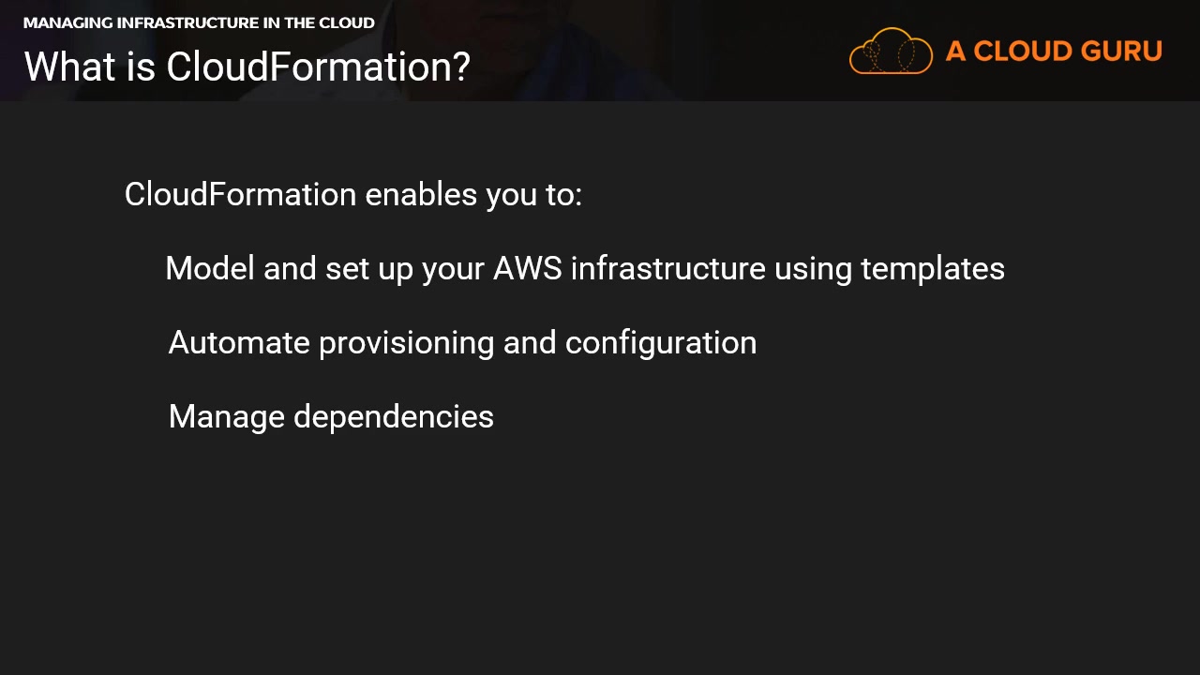Select the "Automate provisioning and configuration" bullet line
This screenshot has height=675, width=1200.
(462, 343)
